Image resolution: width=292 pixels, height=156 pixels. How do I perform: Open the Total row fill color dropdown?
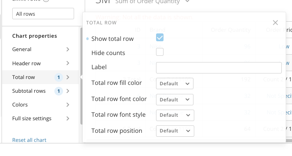pos(175,84)
